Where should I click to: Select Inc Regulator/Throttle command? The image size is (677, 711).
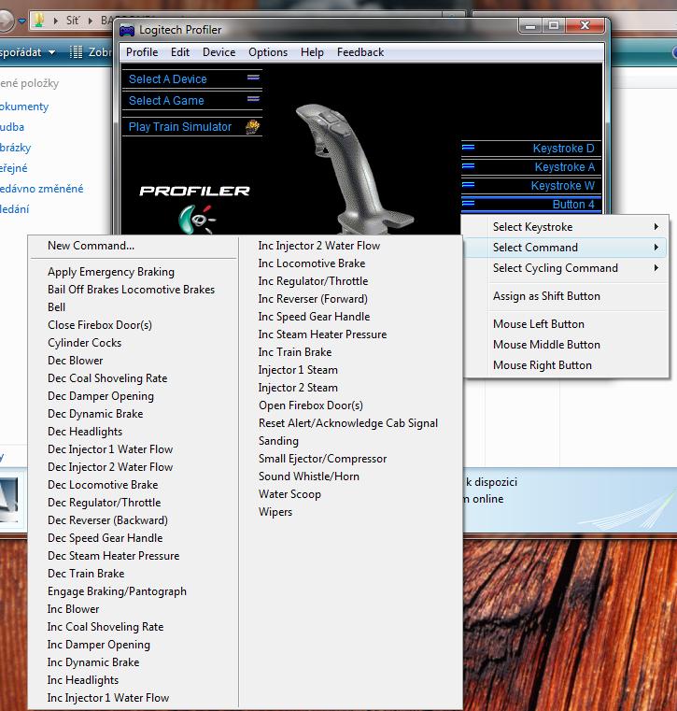313,281
